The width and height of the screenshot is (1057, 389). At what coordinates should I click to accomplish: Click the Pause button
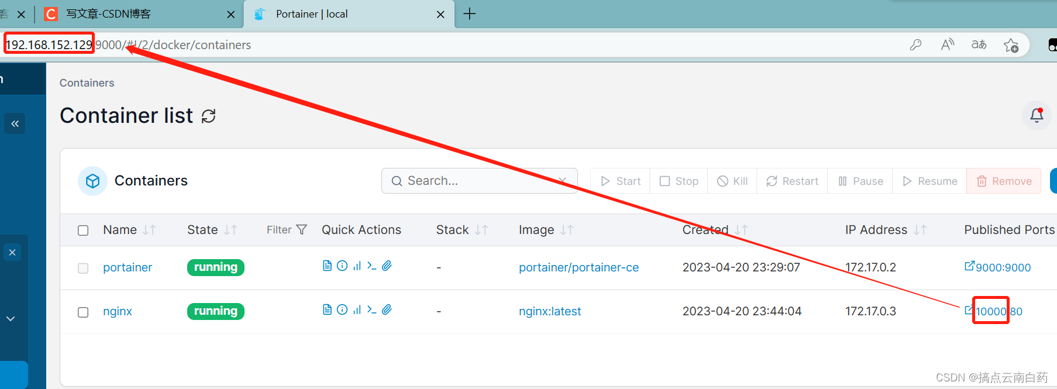[860, 181]
